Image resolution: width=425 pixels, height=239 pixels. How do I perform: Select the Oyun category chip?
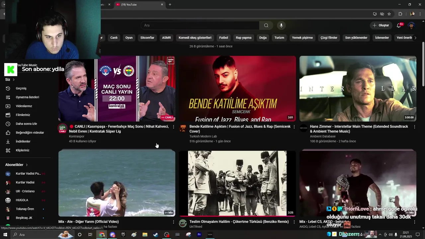point(129,38)
